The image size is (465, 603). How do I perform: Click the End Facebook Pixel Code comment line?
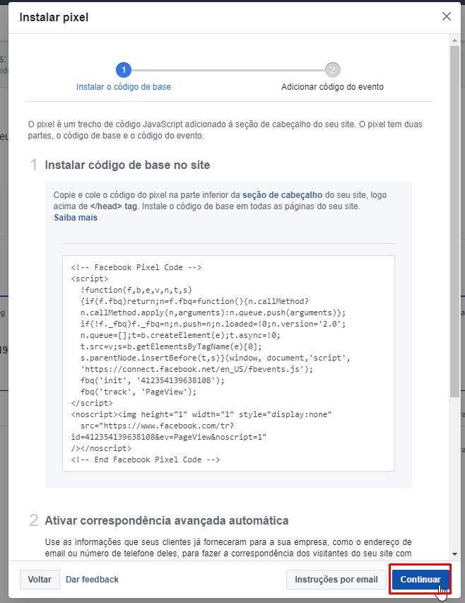(x=146, y=460)
